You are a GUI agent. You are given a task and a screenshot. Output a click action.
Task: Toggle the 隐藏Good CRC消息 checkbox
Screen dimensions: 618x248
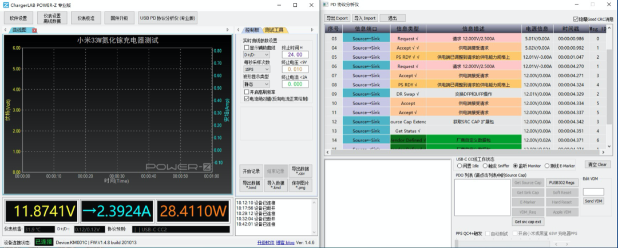click(x=576, y=19)
